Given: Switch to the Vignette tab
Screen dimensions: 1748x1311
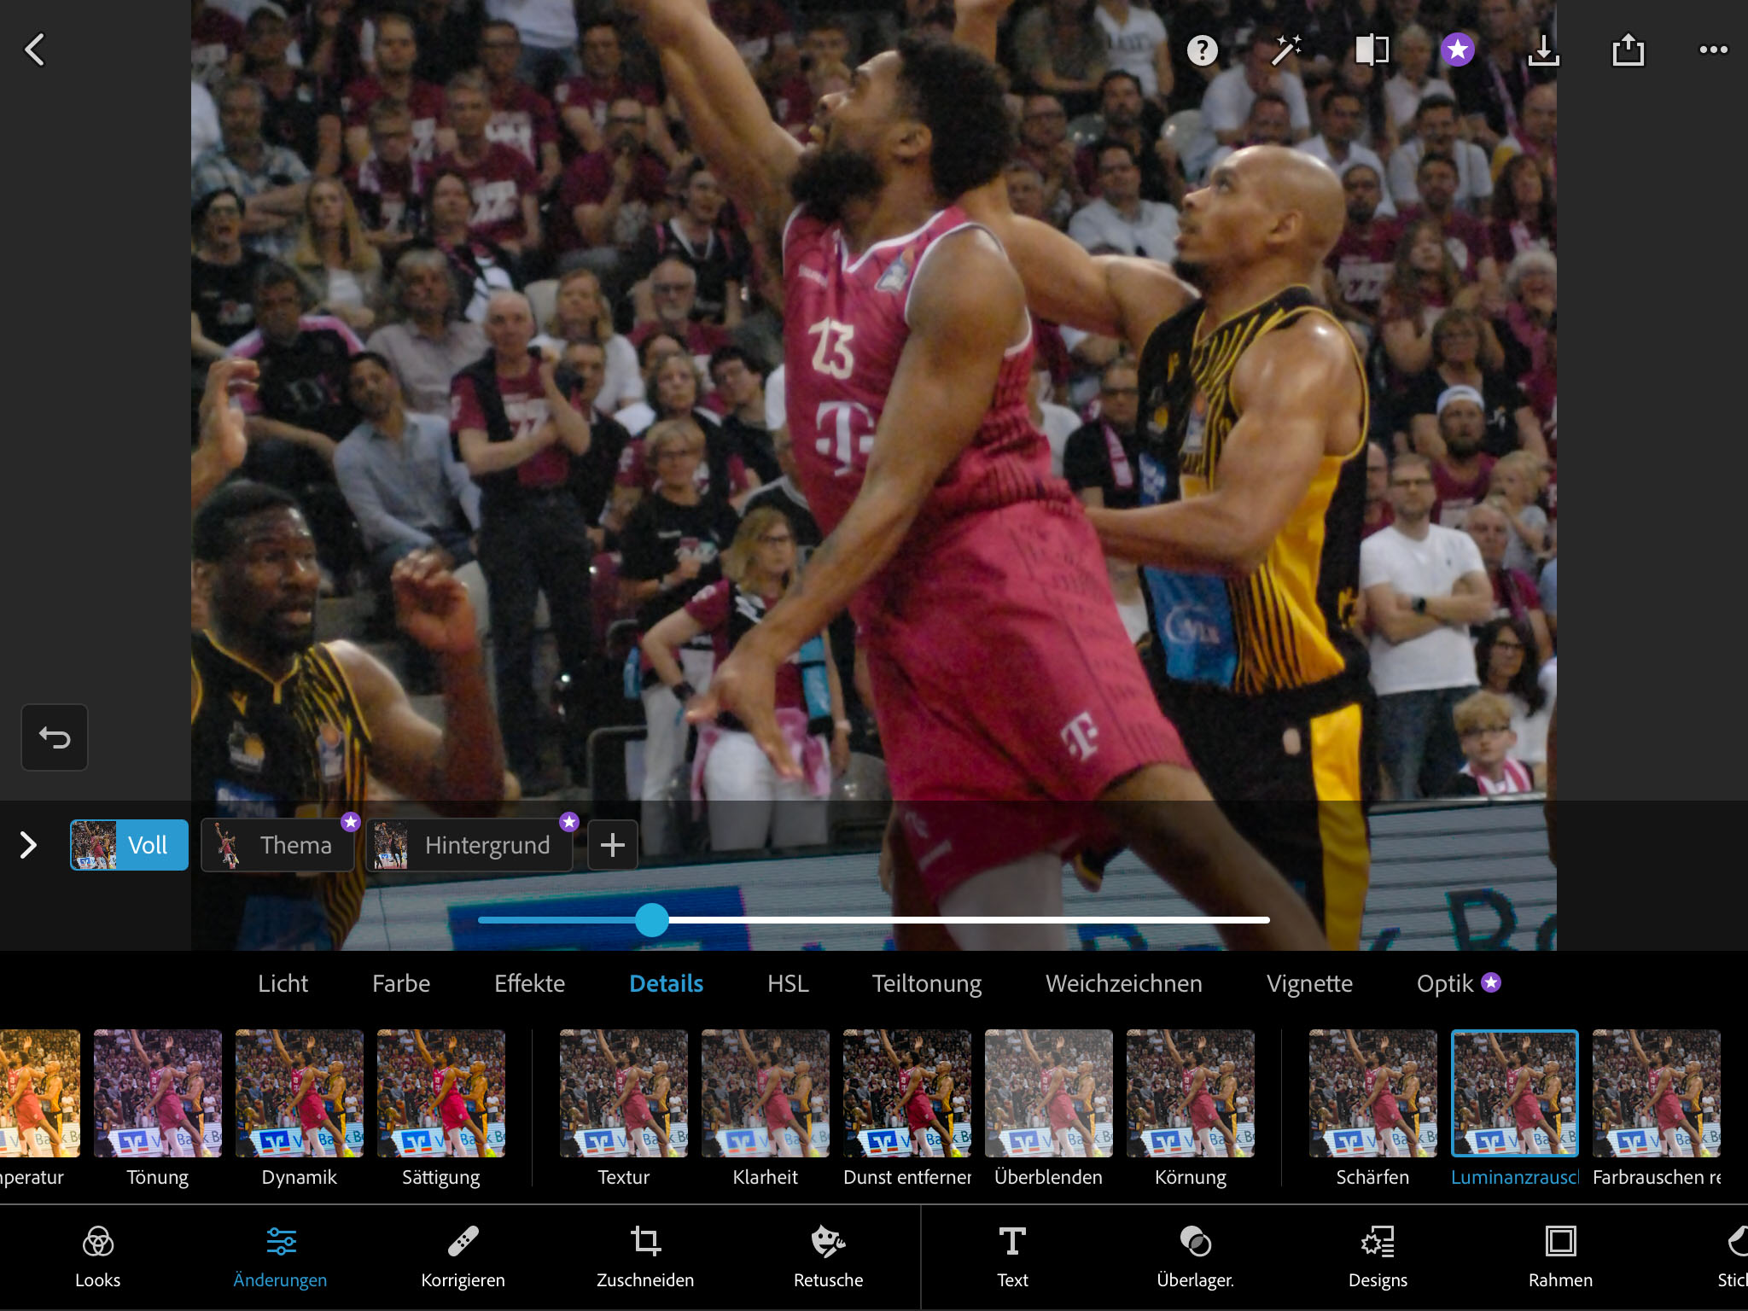Looking at the screenshot, I should tap(1308, 983).
